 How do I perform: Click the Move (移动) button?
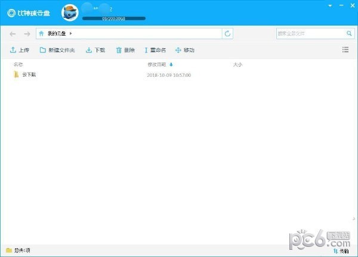(185, 51)
